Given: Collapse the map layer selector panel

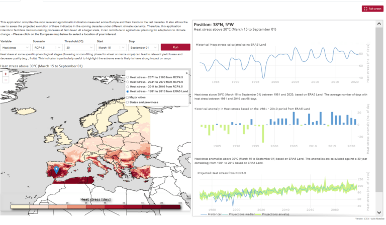Looking at the screenshot, I should 186,73.
